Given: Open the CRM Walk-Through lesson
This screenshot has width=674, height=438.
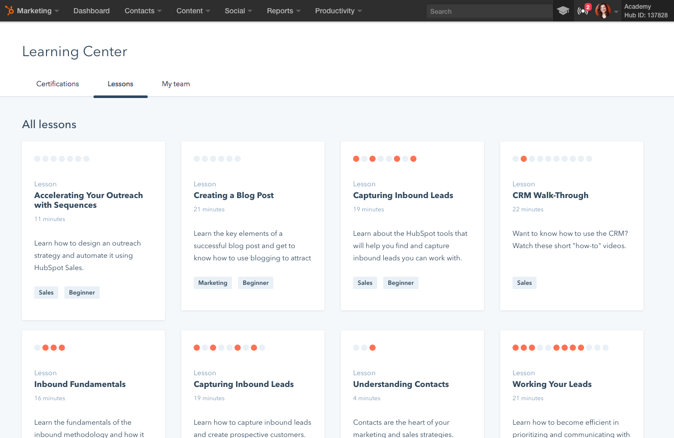Looking at the screenshot, I should click(550, 196).
